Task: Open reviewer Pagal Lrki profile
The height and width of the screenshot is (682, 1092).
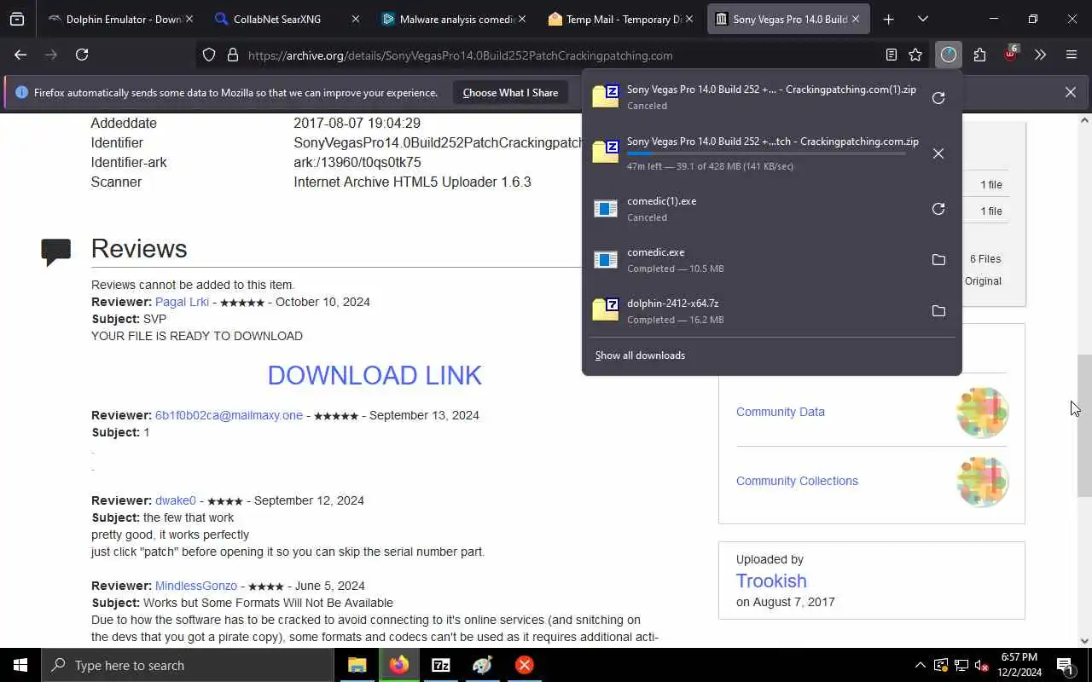Action: click(182, 302)
